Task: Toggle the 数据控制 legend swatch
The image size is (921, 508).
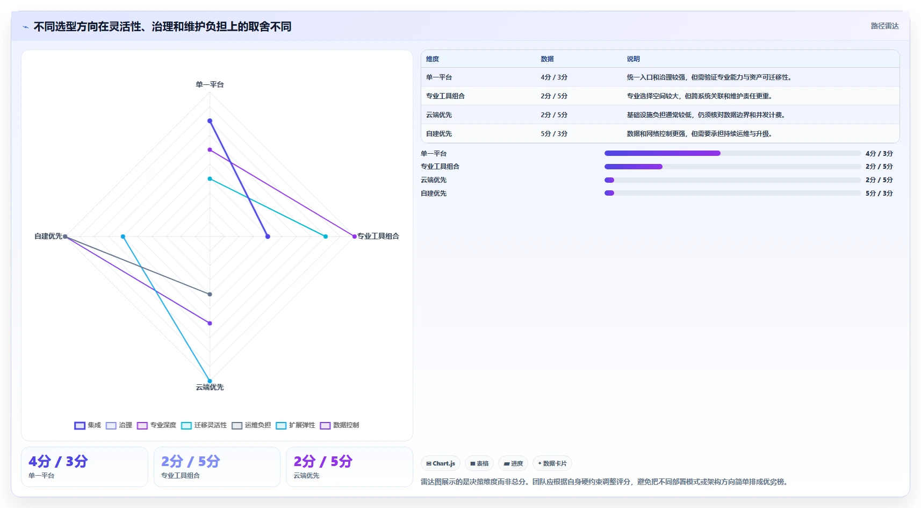Action: pos(325,425)
